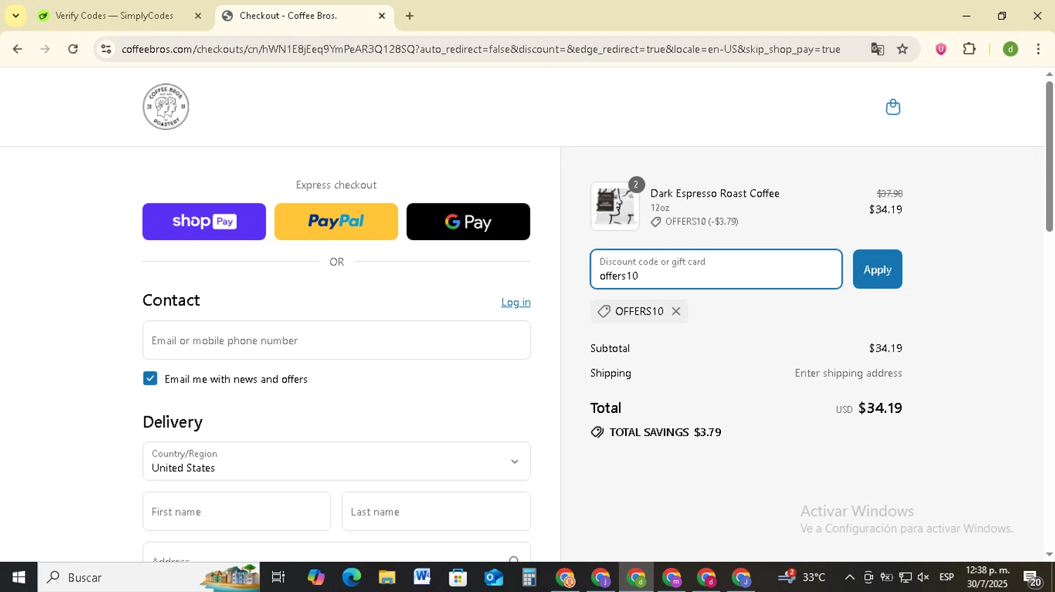View site information icon in address bar

tap(106, 49)
